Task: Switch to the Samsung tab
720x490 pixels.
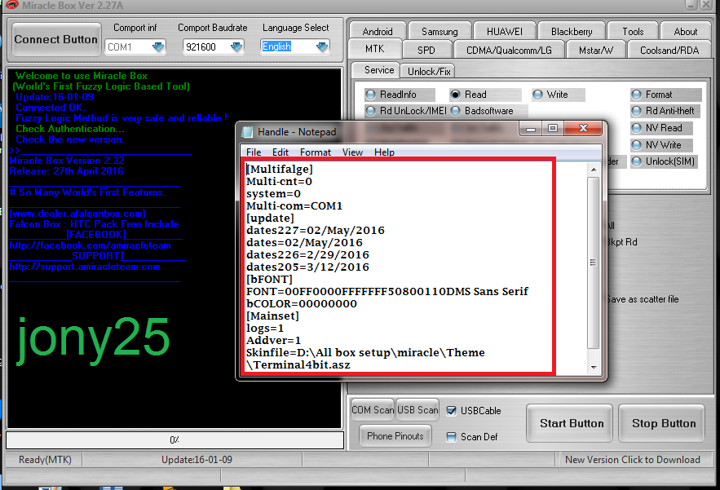Action: pyautogui.click(x=440, y=32)
